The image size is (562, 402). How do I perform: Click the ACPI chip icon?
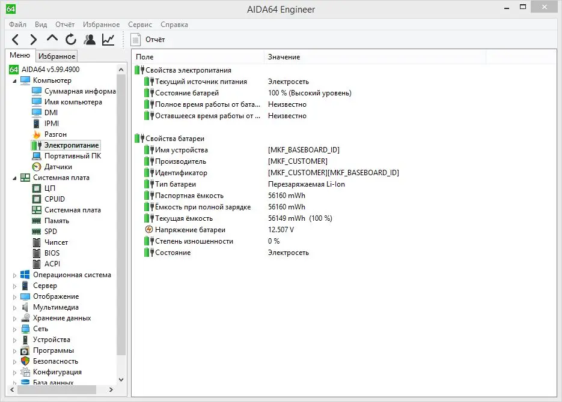pos(37,264)
